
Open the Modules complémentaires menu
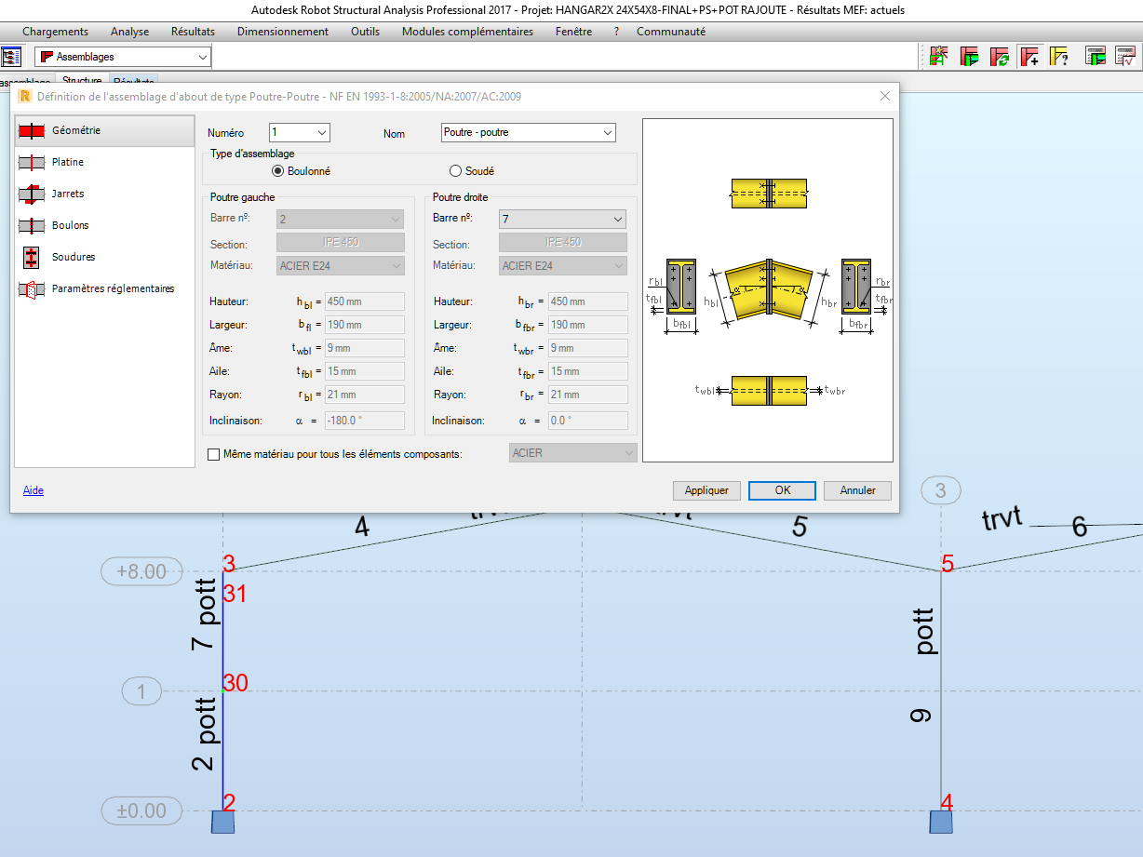click(x=467, y=32)
